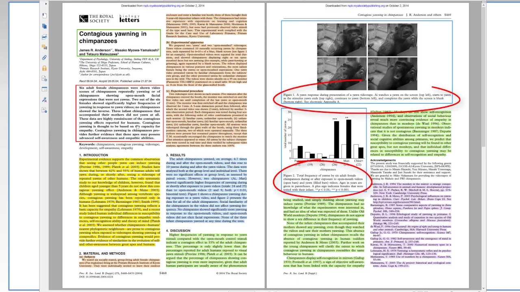Click the '2. MATERIAL AND METHODS' heading
Viewport: 520px width, 292px height.
[x=102, y=253]
